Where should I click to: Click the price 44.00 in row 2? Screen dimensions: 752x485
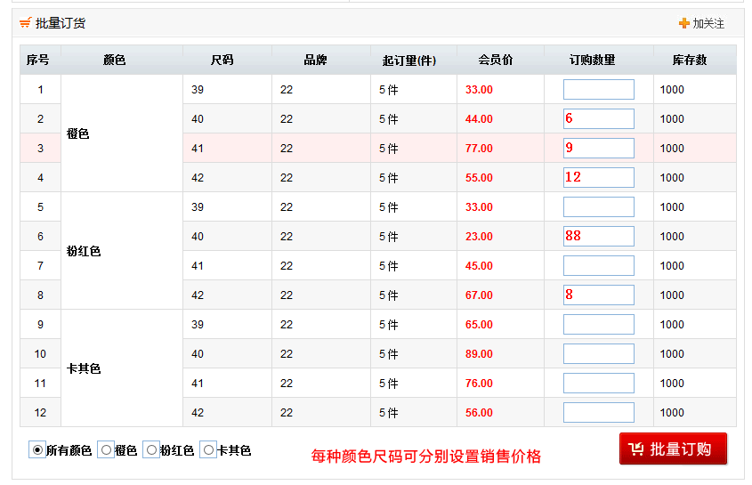[479, 119]
